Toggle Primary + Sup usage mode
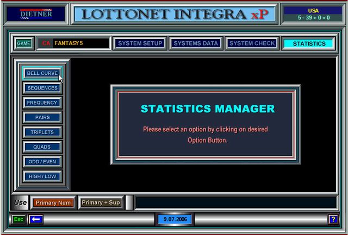This screenshot has height=235, width=348. click(x=101, y=202)
